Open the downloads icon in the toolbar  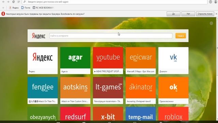click(211, 2)
